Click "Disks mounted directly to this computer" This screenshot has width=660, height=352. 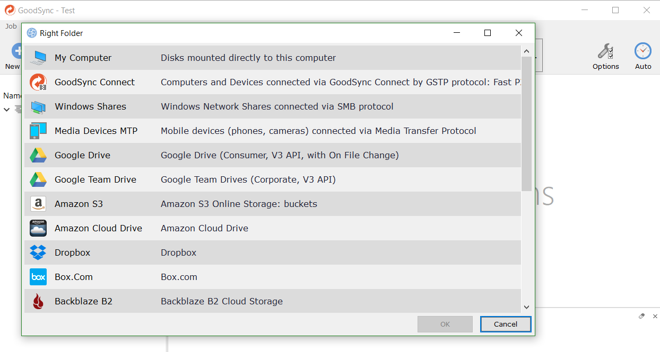tap(248, 58)
